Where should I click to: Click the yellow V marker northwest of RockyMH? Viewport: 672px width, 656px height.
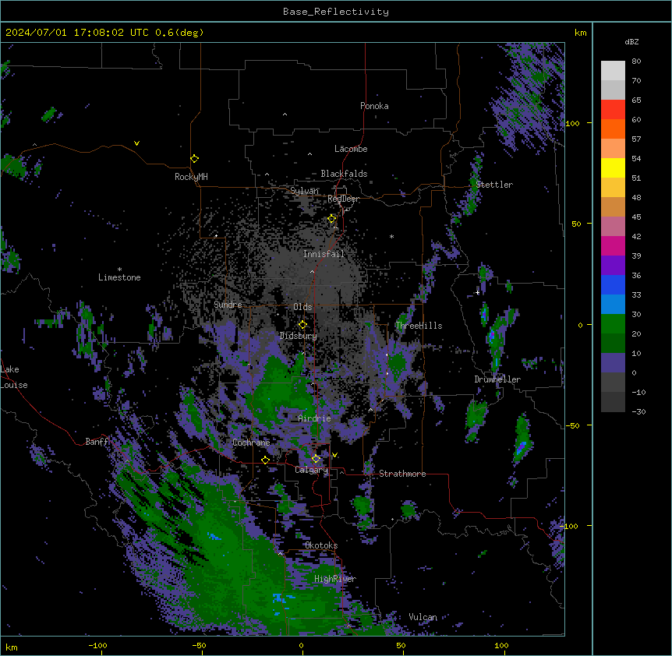tap(136, 143)
